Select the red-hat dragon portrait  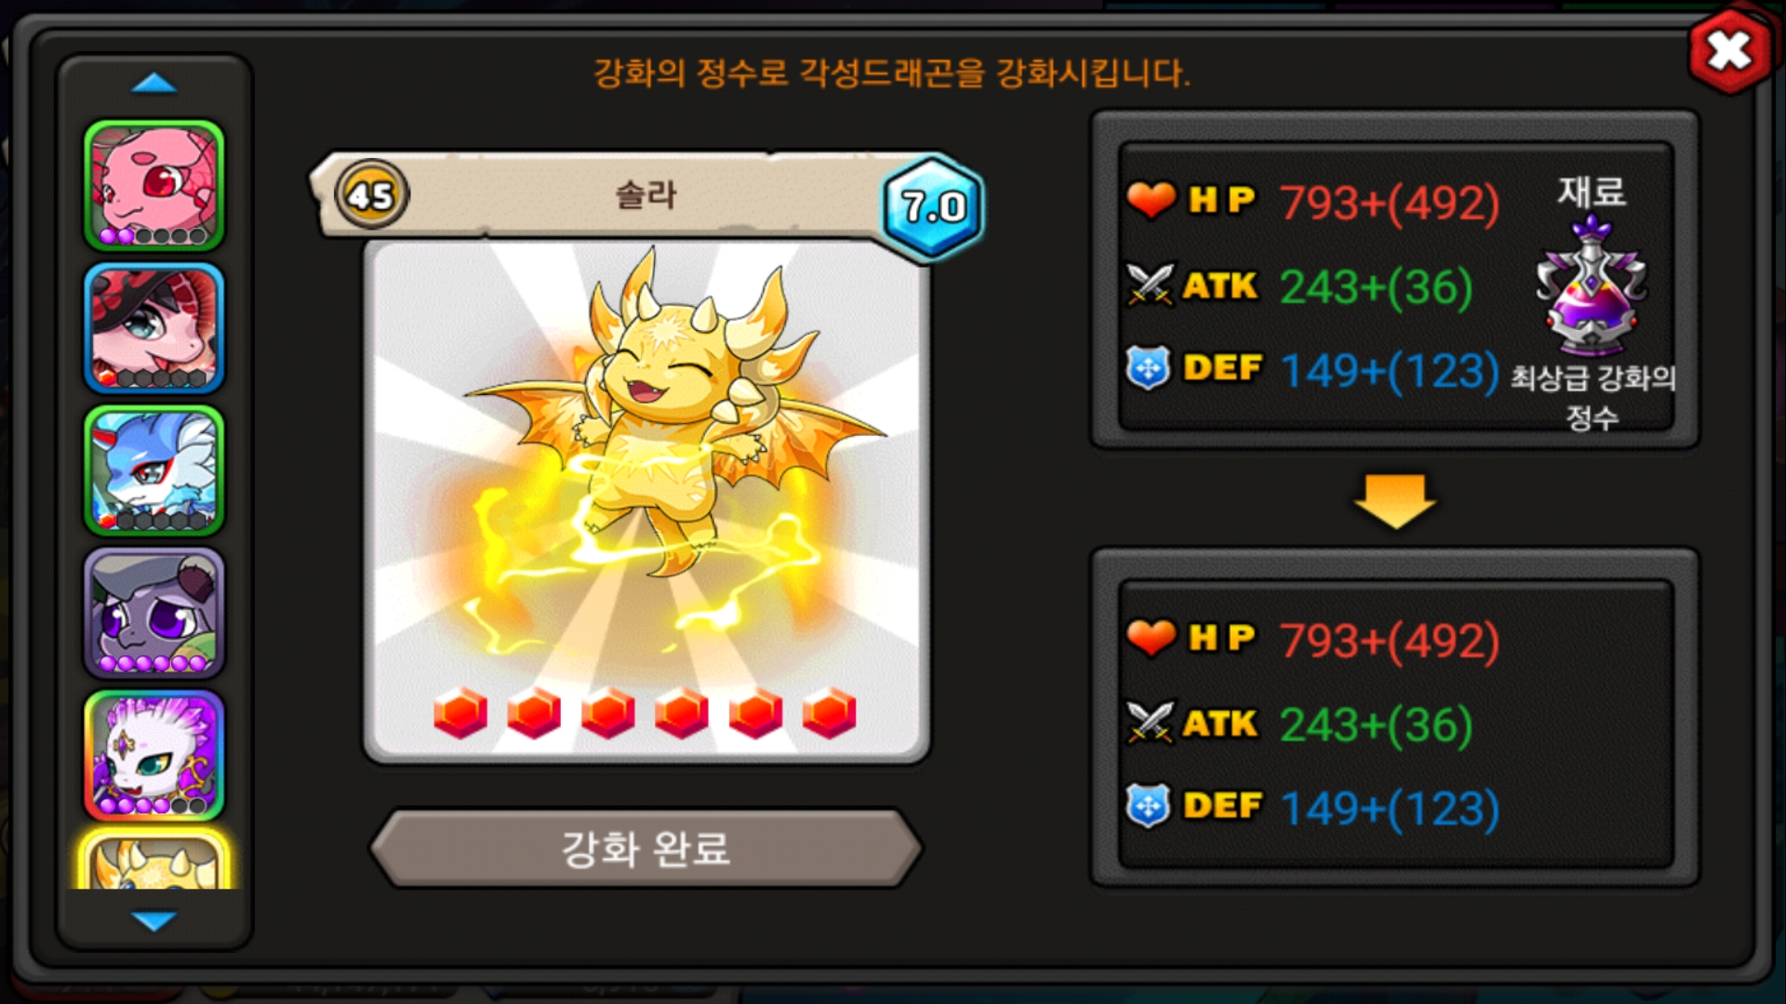coord(154,328)
